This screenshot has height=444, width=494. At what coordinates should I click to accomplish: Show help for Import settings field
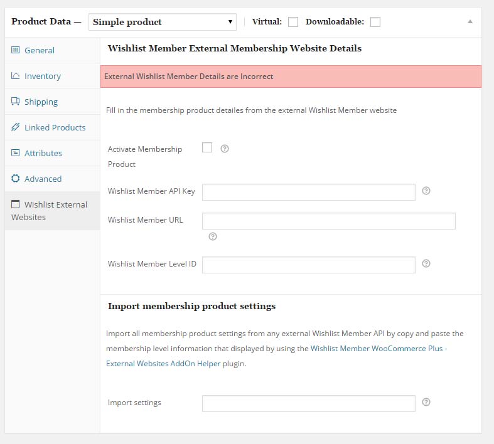(x=426, y=402)
